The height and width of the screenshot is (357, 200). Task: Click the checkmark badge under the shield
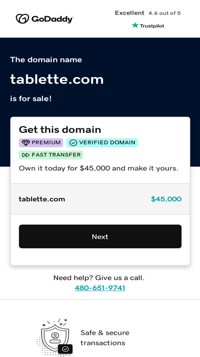click(65, 349)
